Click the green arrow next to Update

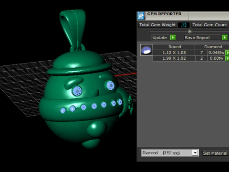173,38
